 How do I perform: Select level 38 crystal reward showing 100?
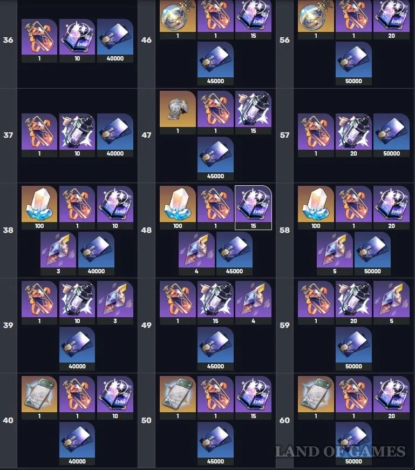coord(39,208)
